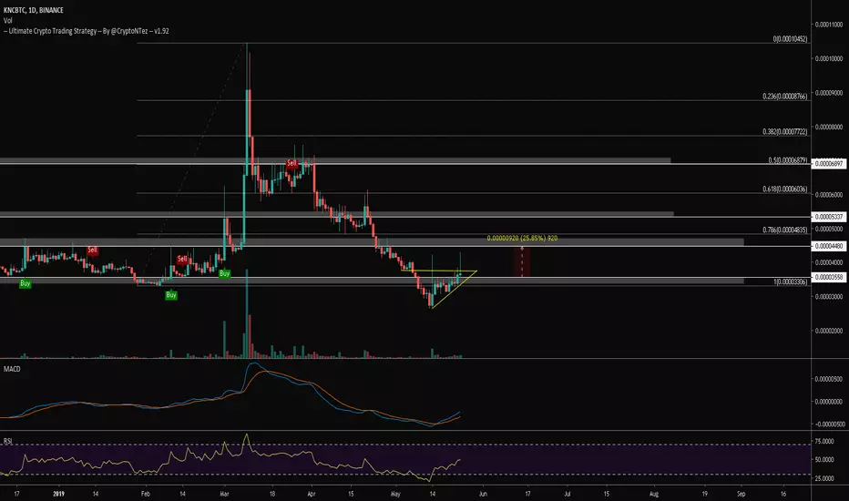Click the Fibonacci 0(0.00010452) level label
Viewport: 849px width, 501px height.
click(x=790, y=39)
